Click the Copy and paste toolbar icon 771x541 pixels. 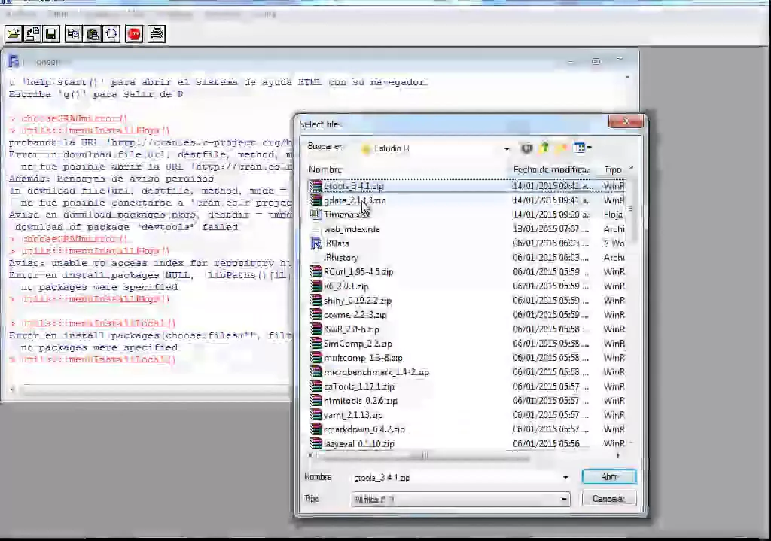click(111, 34)
